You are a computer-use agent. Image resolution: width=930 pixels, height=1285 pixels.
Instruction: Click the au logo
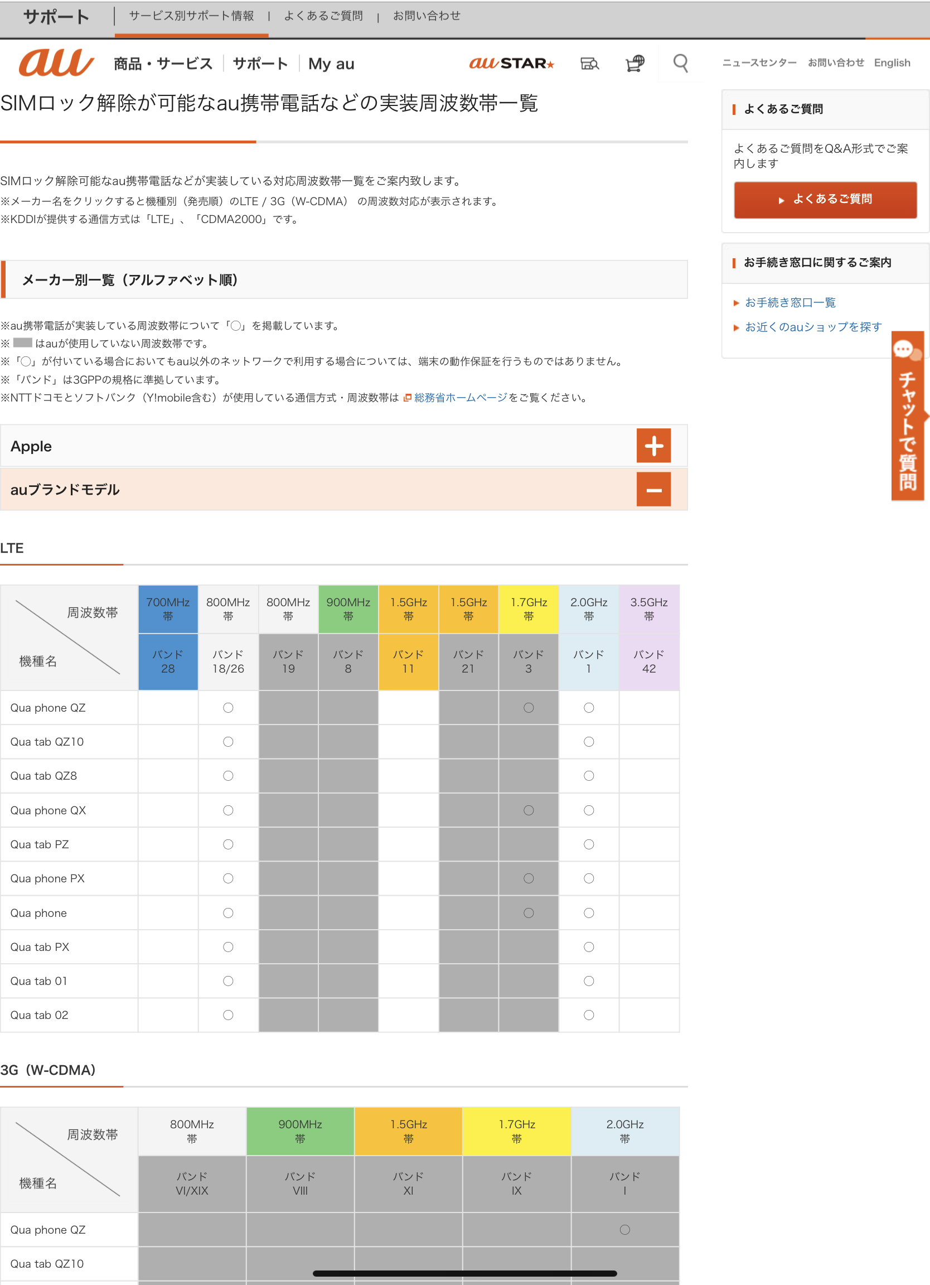(x=56, y=63)
